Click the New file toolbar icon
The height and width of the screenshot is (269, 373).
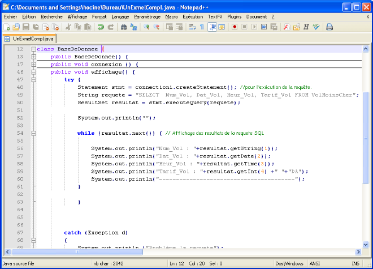click(x=6, y=27)
